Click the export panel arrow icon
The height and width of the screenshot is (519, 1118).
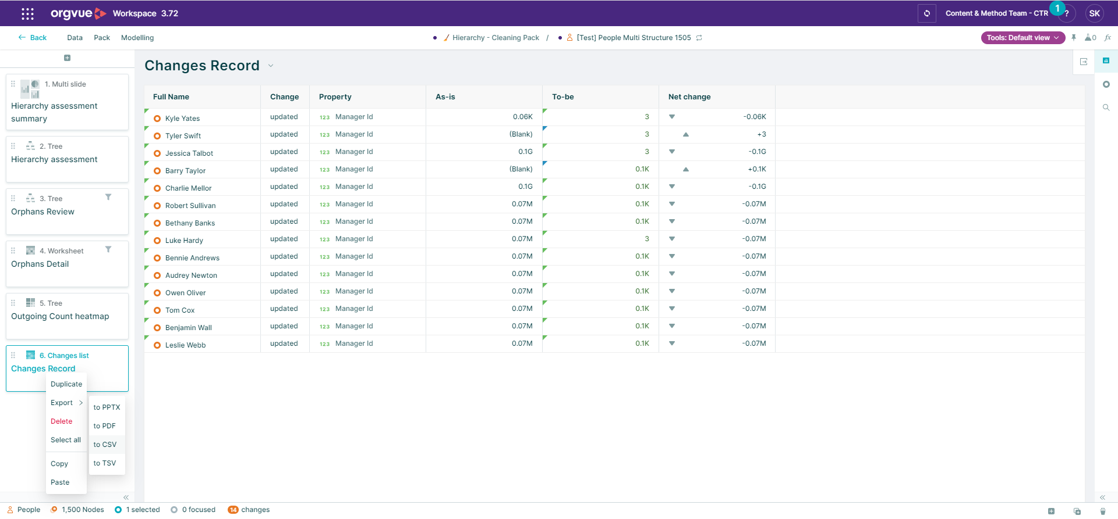1084,62
